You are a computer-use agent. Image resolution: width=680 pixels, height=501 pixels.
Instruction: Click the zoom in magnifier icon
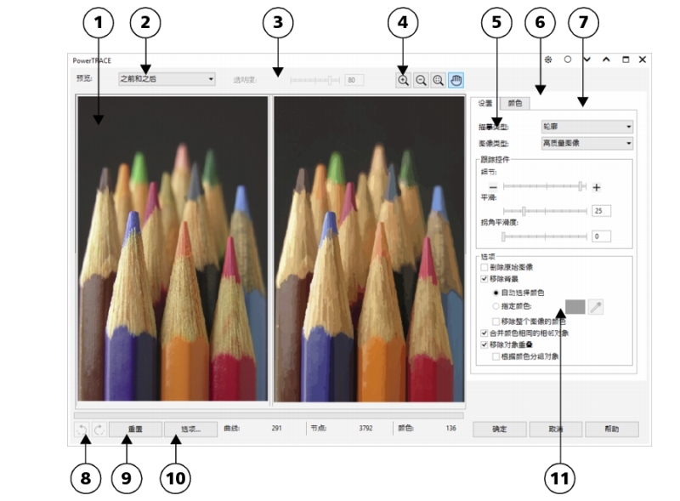pos(403,80)
